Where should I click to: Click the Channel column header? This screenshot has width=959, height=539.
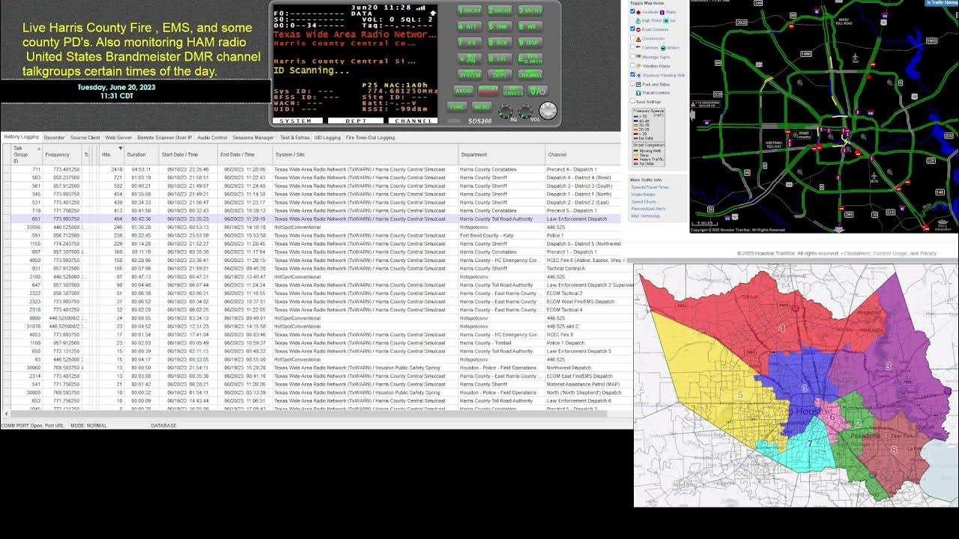[583, 155]
